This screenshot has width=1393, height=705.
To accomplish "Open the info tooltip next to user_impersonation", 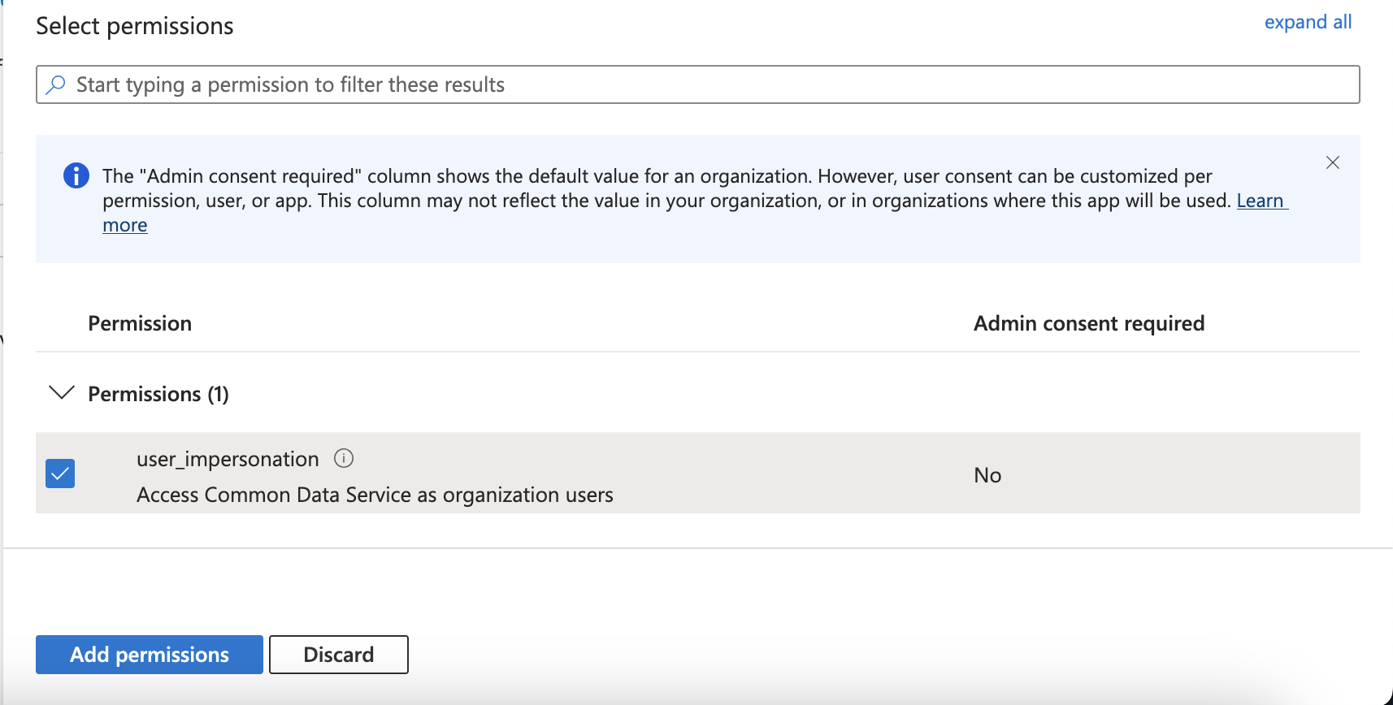I will tap(344, 459).
